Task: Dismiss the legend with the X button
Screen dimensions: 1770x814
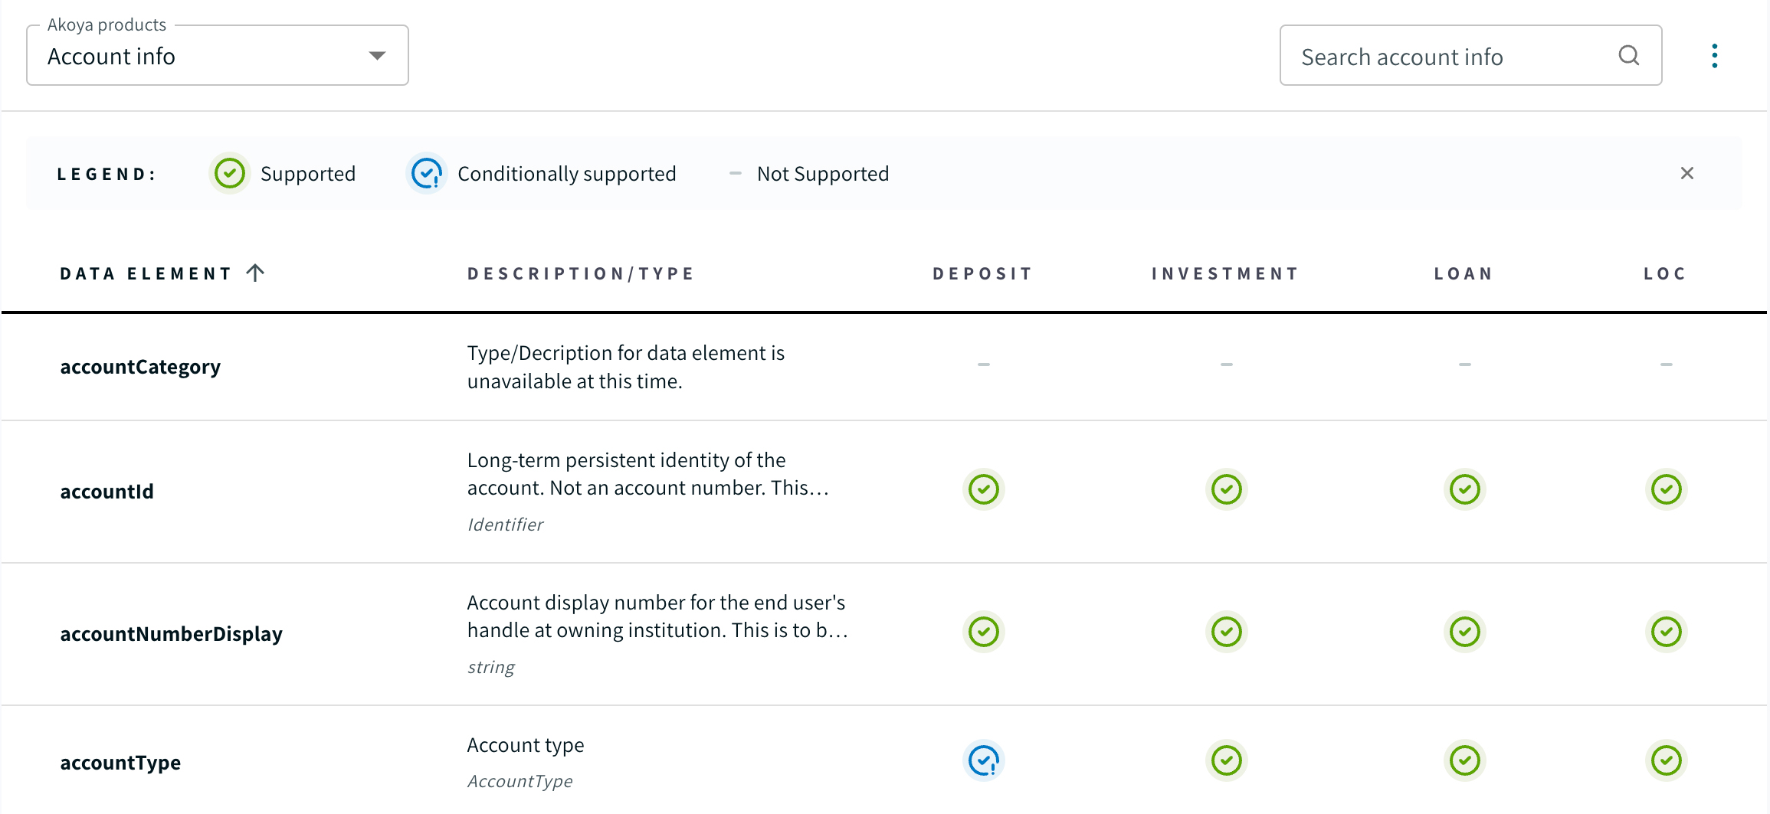Action: pyautogui.click(x=1687, y=173)
